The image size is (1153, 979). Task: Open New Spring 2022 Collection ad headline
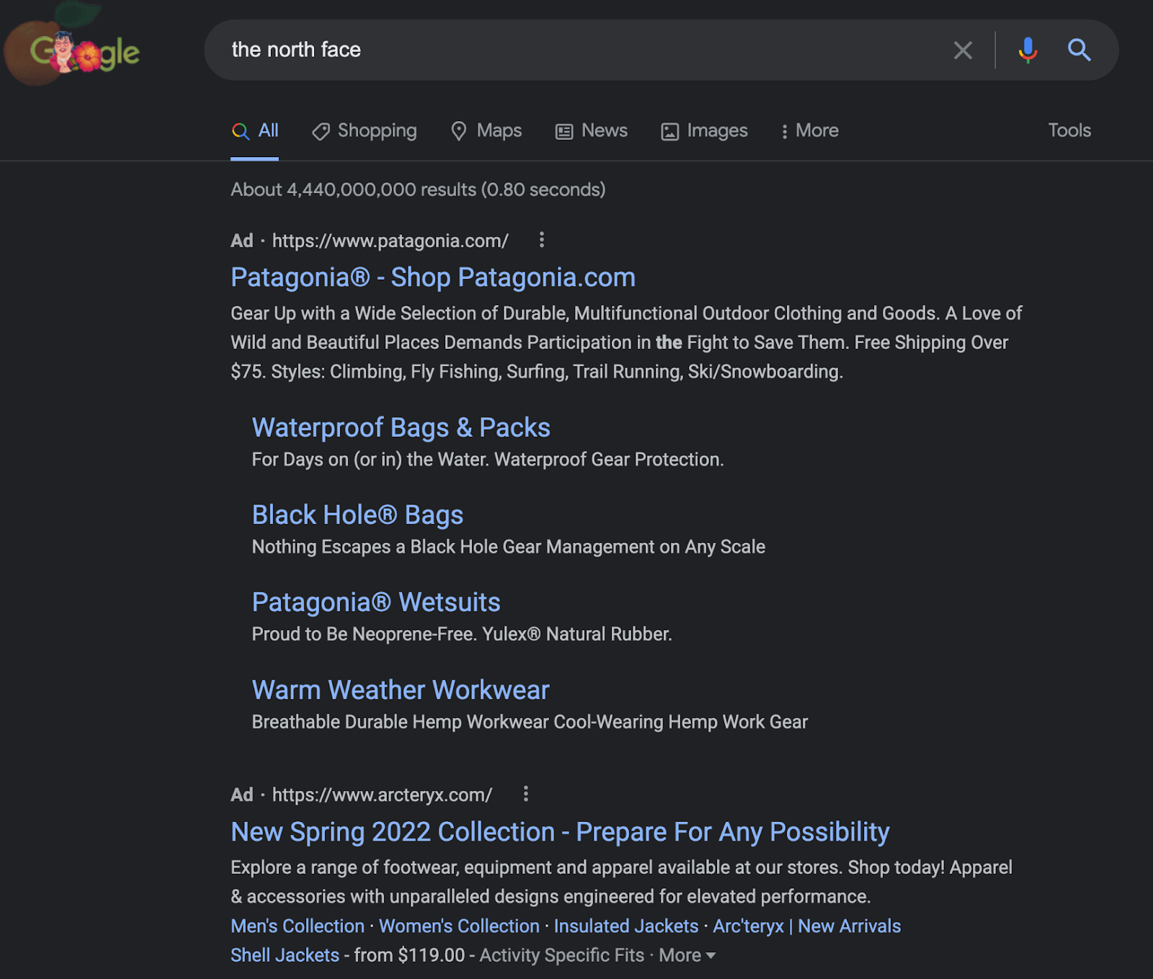coord(560,832)
